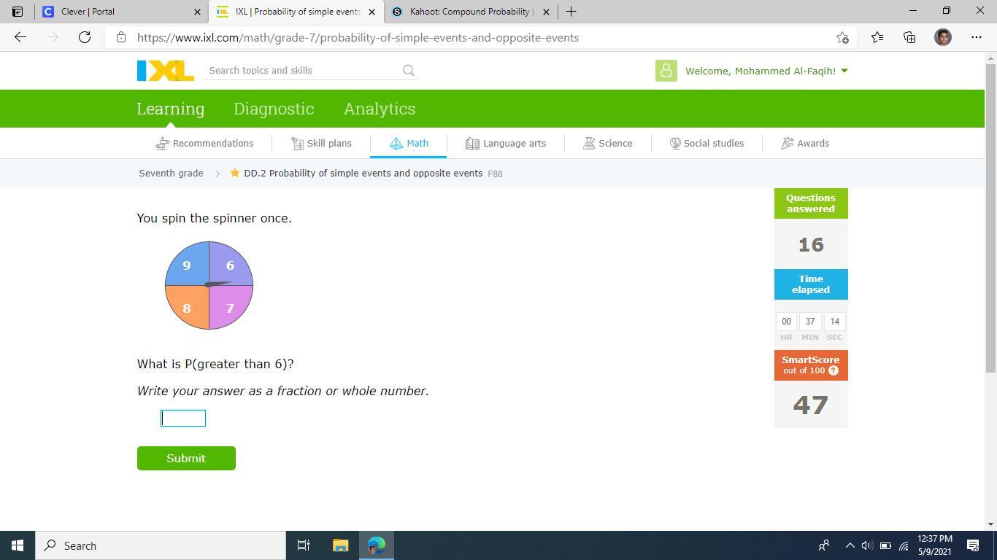Open the notification center icon
This screenshot has height=560, width=997.
973,545
